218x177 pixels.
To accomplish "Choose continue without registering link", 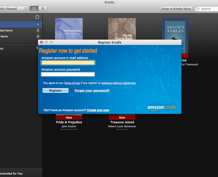I will [118, 83].
